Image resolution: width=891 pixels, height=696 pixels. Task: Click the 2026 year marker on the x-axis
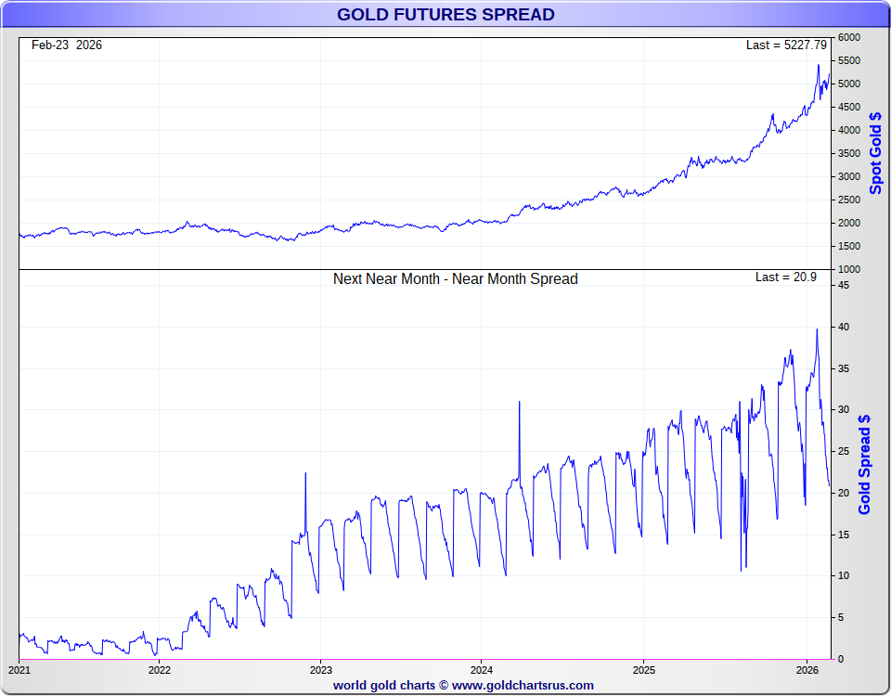click(x=806, y=670)
